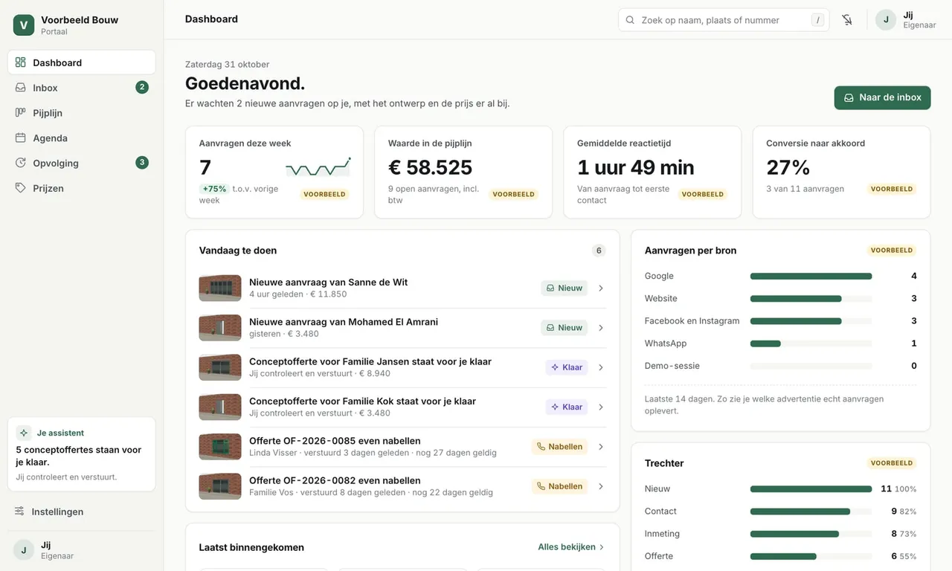This screenshot has width=952, height=571.
Task: Click Conceptofferte voor Familie Jansen title
Action: (x=370, y=361)
